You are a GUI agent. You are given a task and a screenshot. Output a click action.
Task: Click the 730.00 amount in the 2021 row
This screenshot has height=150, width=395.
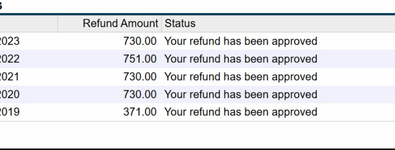[140, 77]
